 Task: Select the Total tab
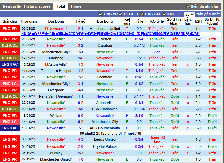(61, 6)
